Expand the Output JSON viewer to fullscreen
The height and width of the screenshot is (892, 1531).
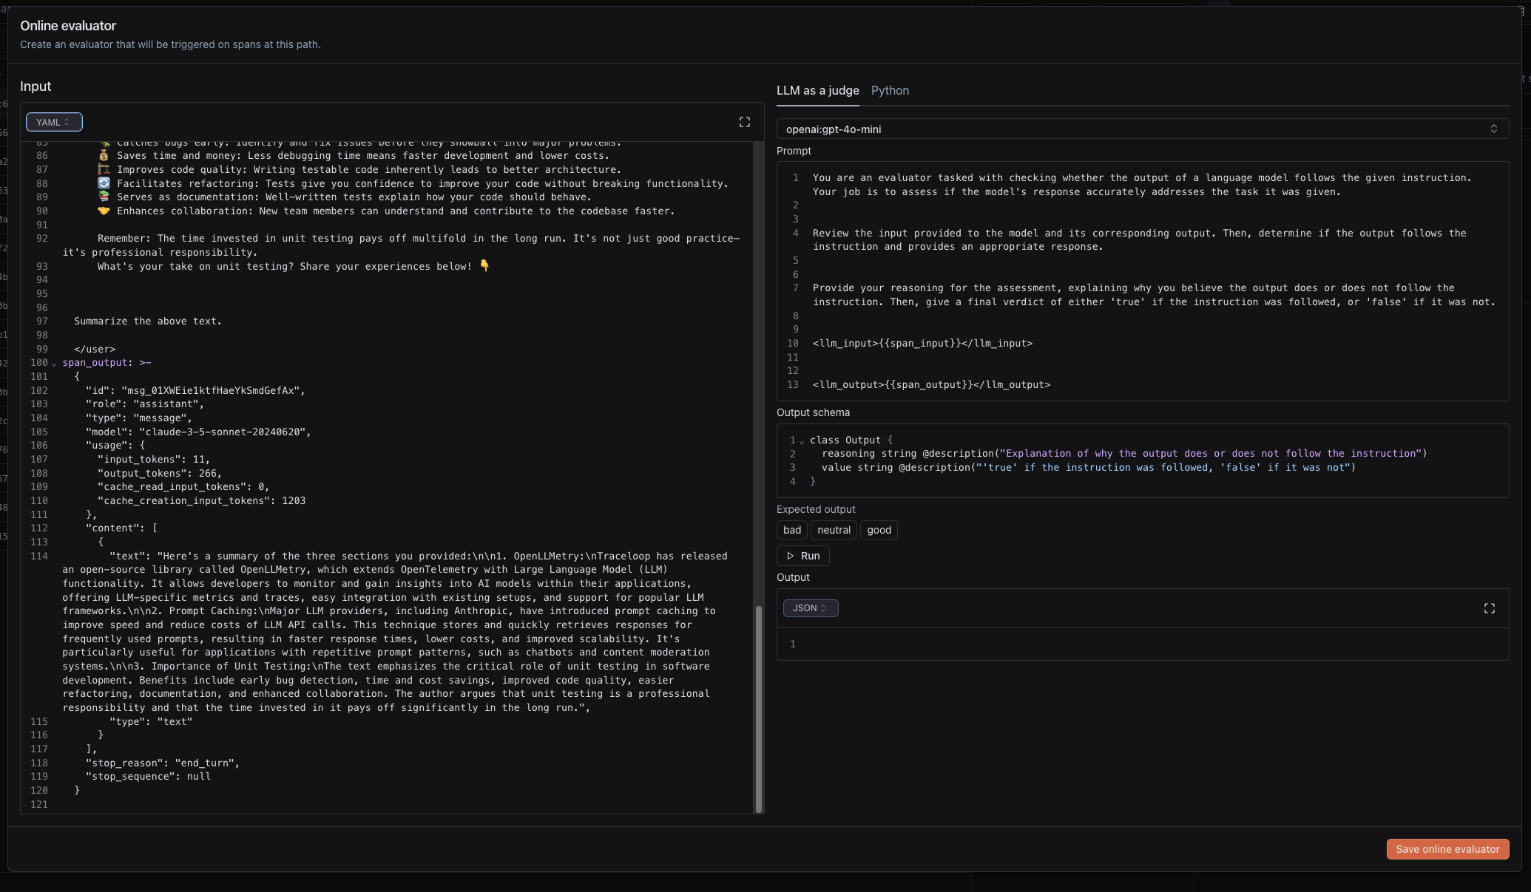click(x=1490, y=608)
